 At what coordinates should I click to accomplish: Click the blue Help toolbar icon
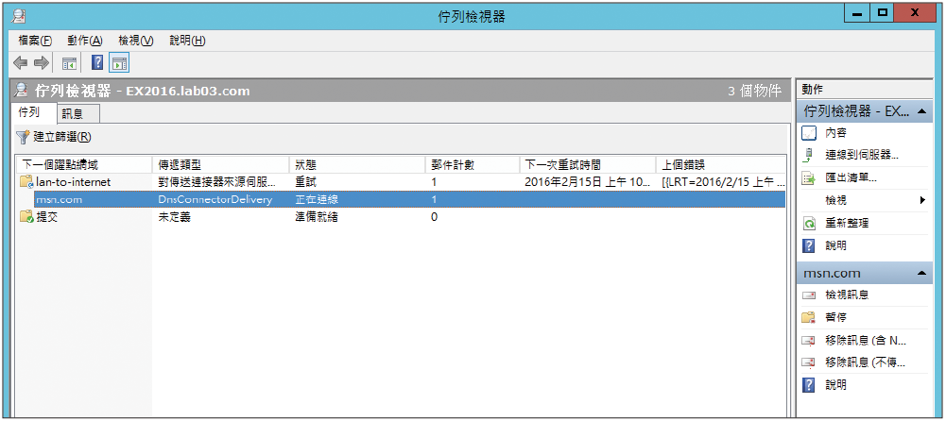pyautogui.click(x=97, y=62)
